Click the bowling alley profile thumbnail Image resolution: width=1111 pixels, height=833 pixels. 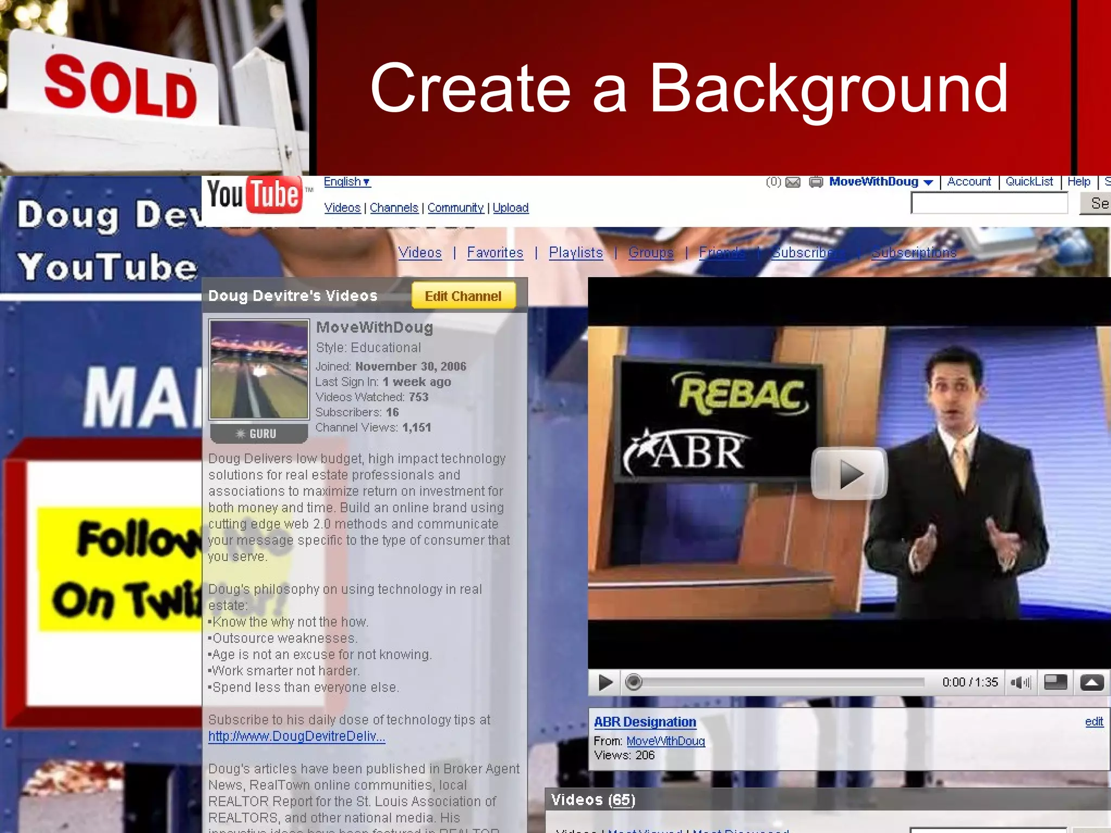[x=259, y=369]
